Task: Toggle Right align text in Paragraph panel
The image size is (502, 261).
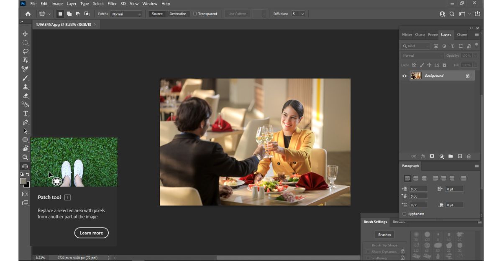Action: pyautogui.click(x=424, y=178)
